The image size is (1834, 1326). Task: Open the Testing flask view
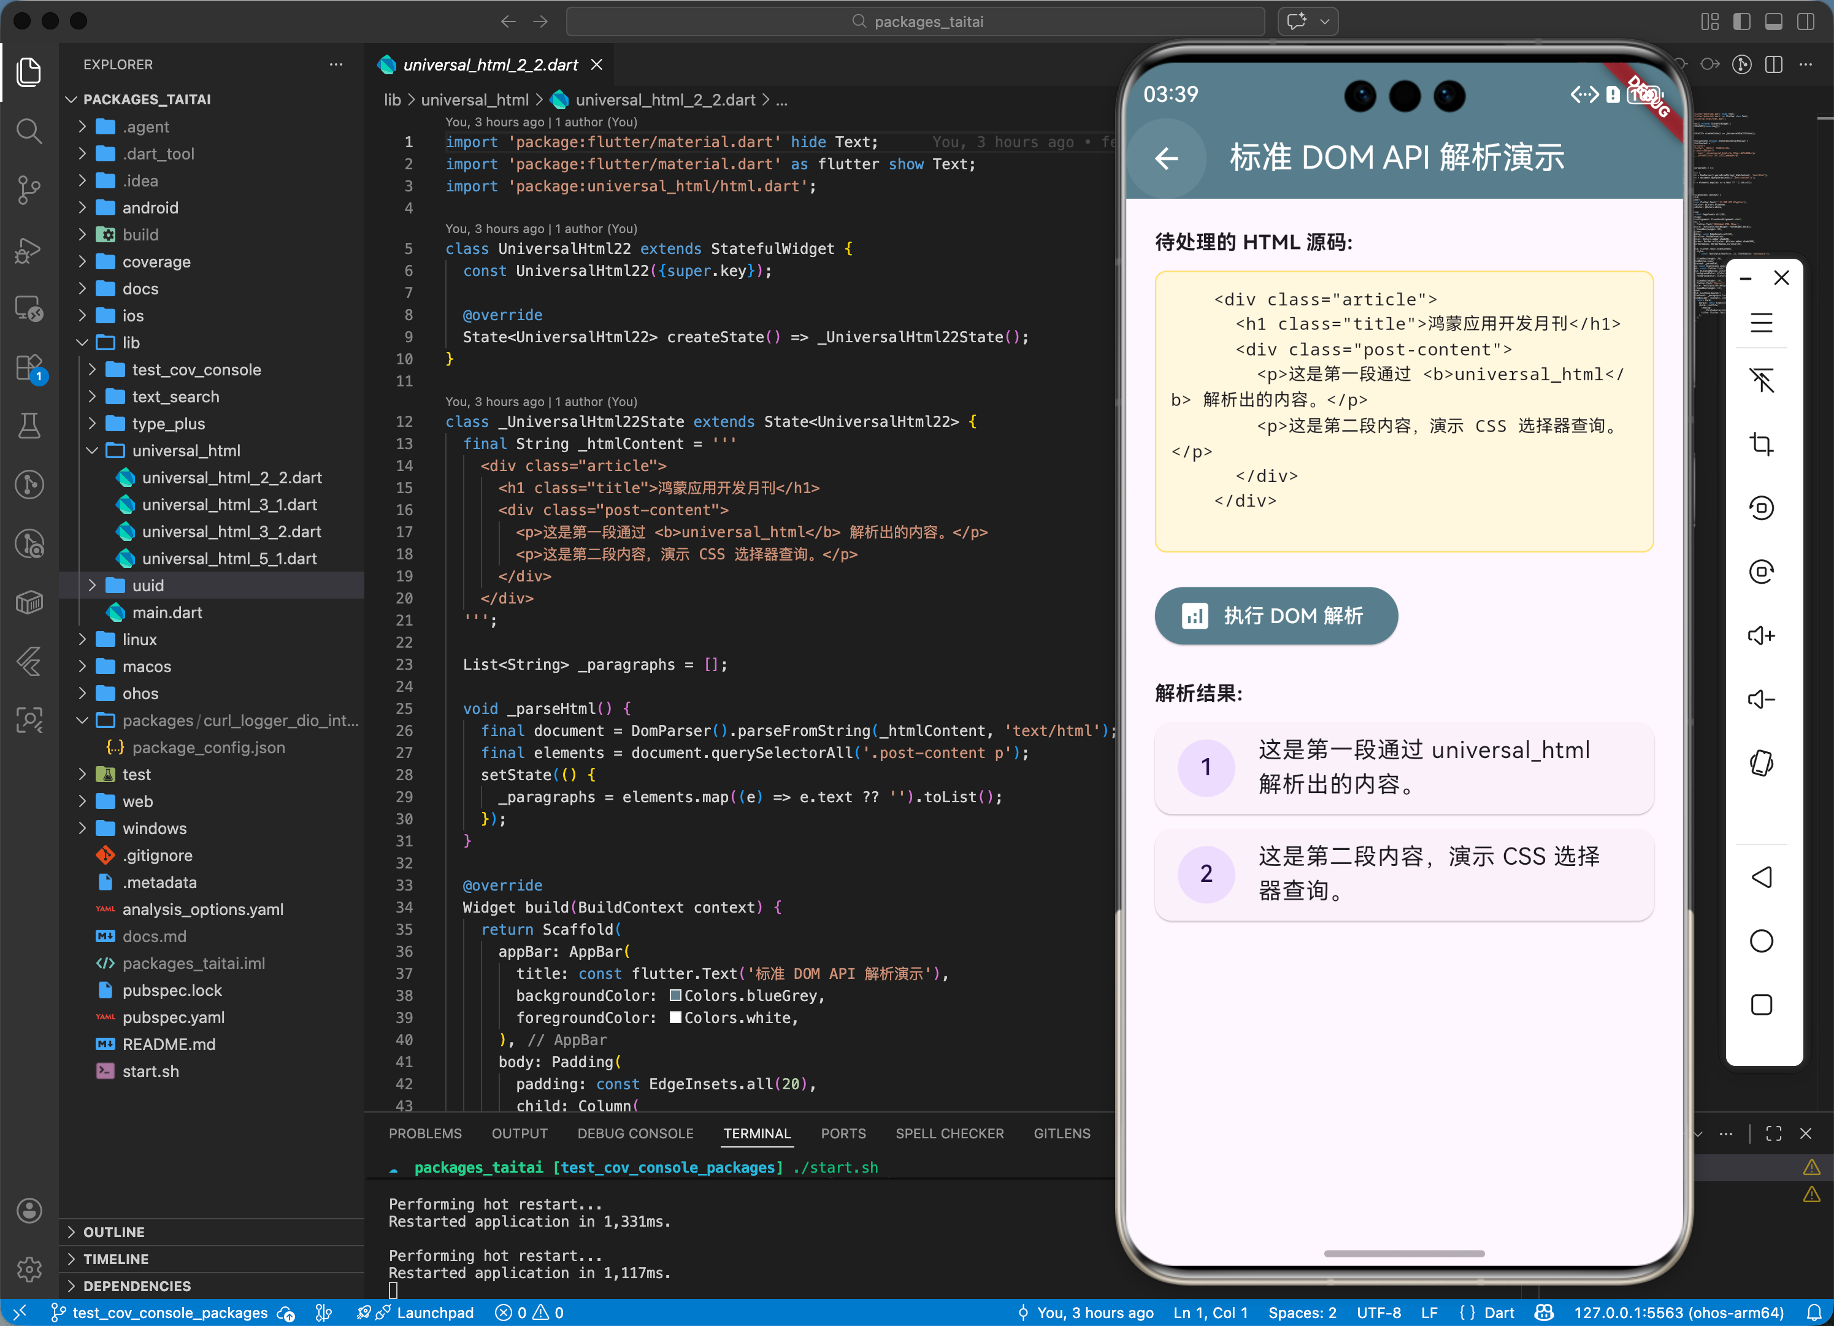tap(29, 425)
